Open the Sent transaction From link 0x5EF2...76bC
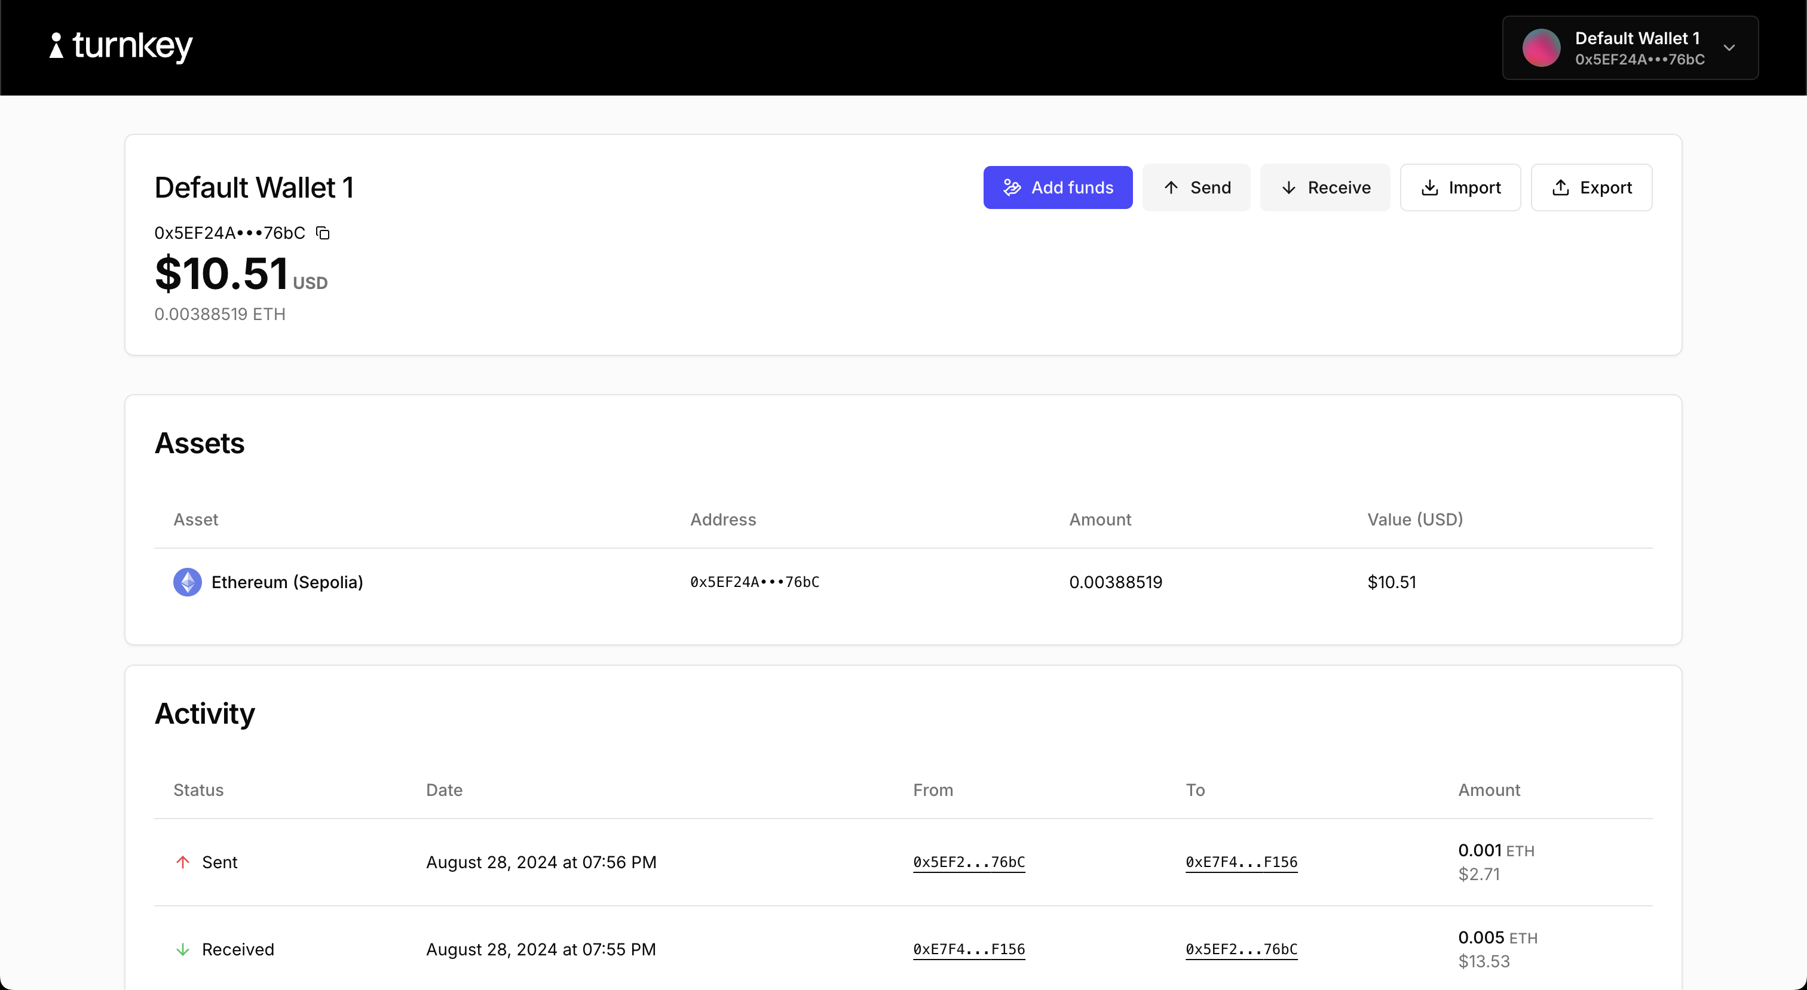1807x990 pixels. click(969, 862)
